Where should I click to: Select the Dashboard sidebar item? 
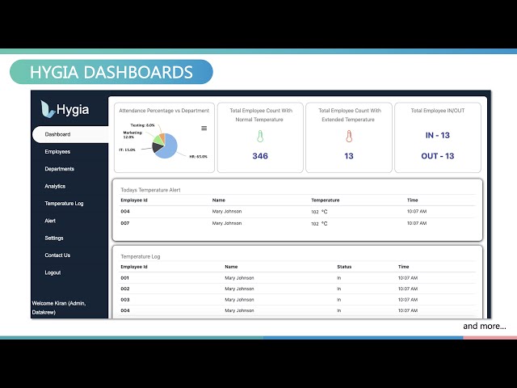pyautogui.click(x=70, y=134)
